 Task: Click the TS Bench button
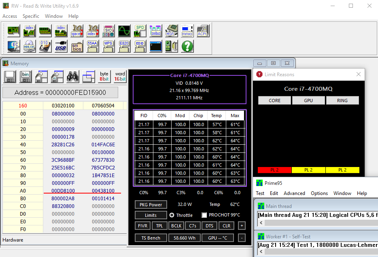151,238
